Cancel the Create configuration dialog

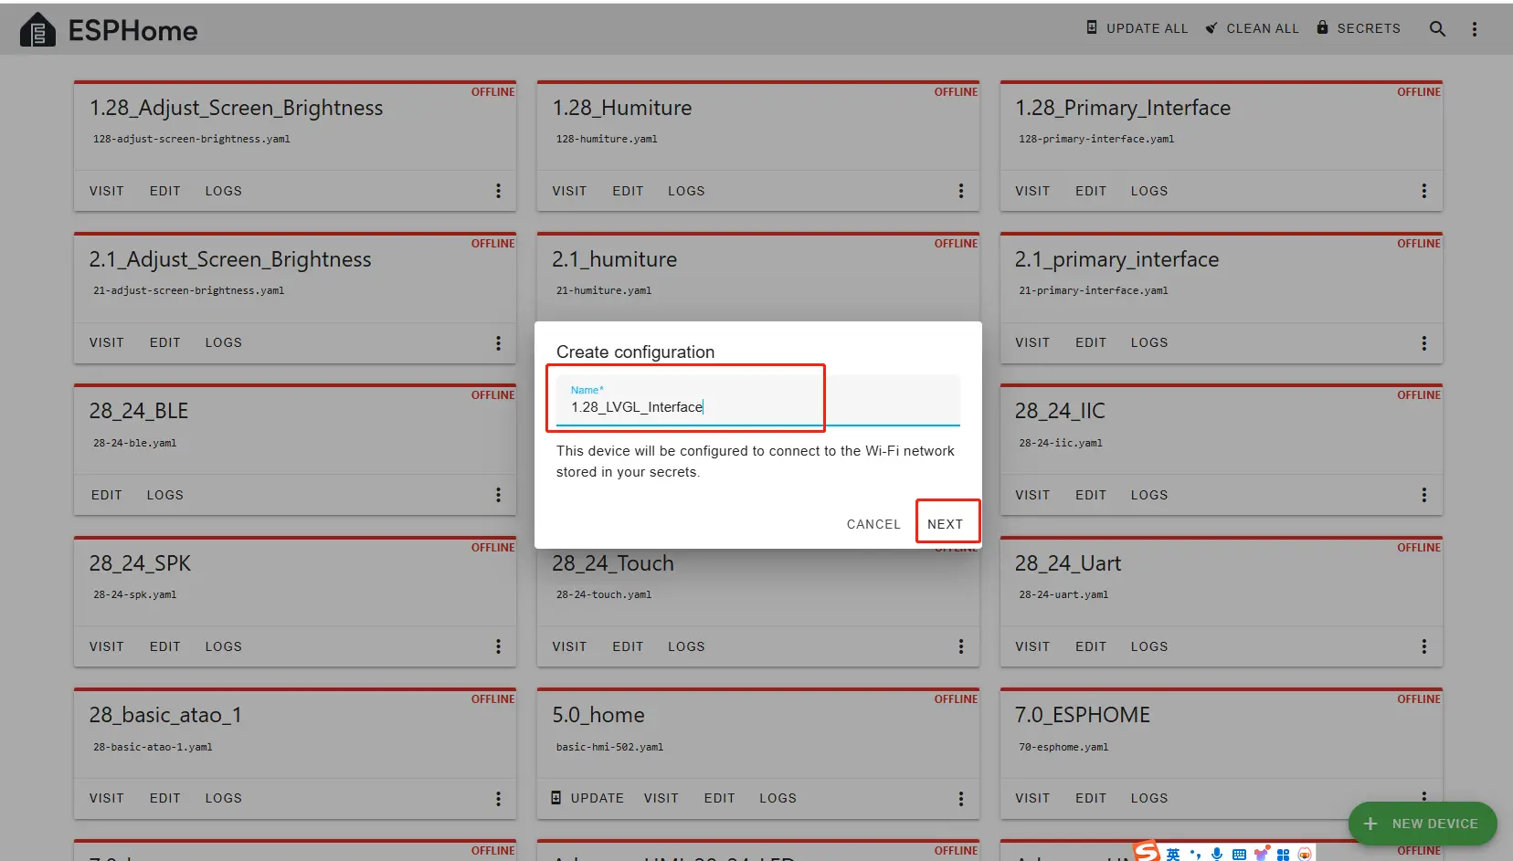point(873,524)
